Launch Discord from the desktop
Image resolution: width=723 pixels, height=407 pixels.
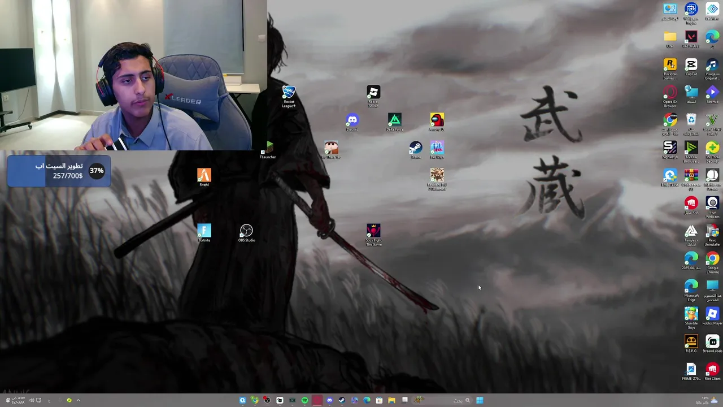pyautogui.click(x=352, y=123)
